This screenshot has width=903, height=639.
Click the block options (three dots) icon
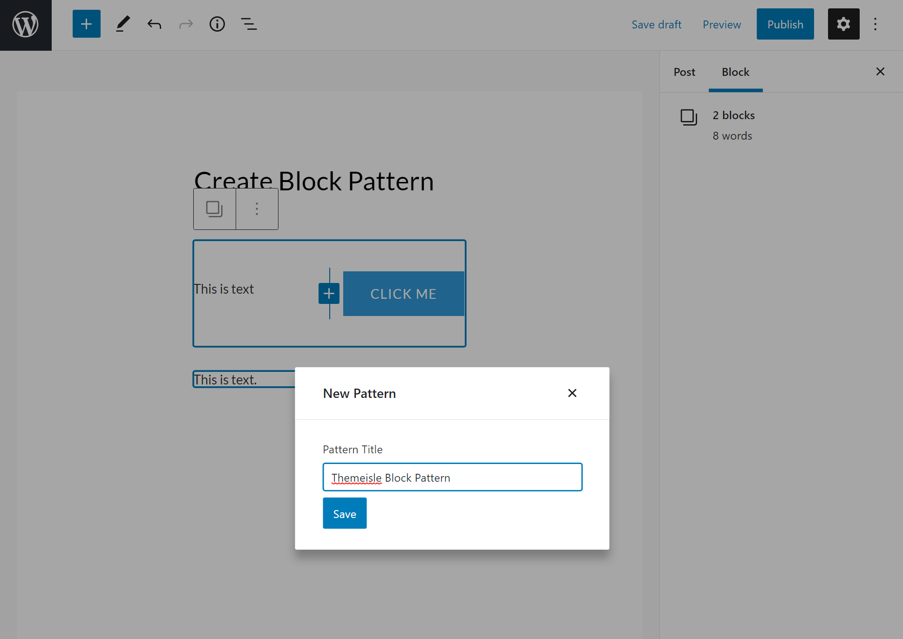coord(257,208)
